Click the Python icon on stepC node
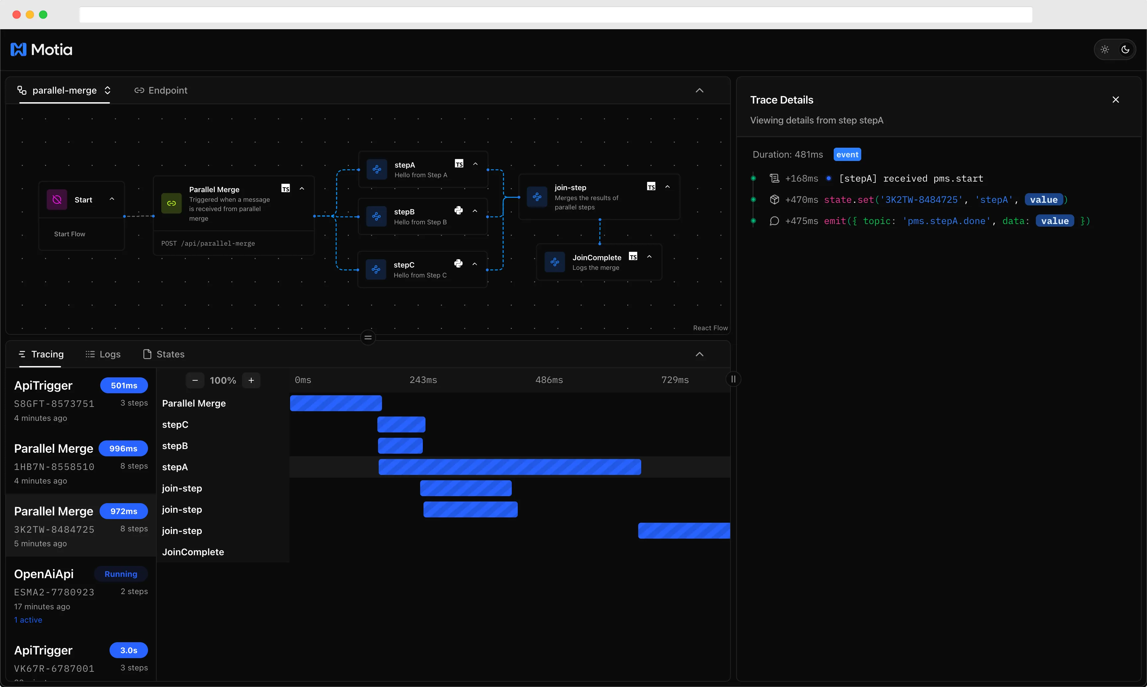1147x687 pixels. click(x=458, y=264)
